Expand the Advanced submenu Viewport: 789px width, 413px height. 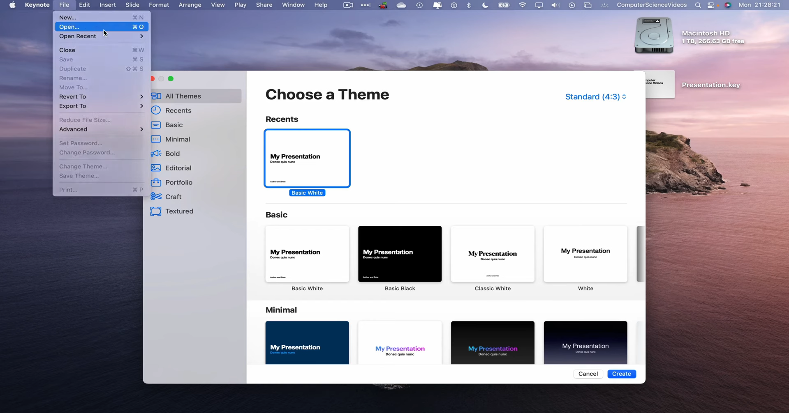102,129
